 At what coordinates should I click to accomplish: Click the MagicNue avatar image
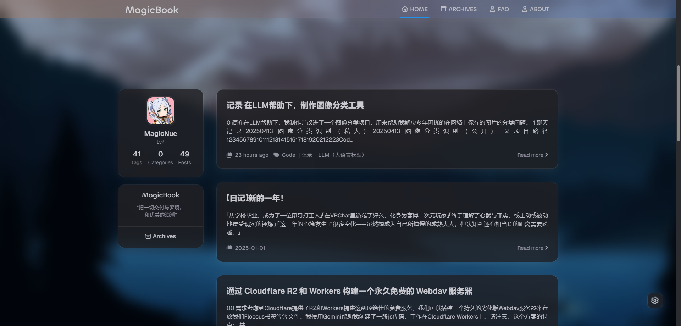(x=161, y=111)
